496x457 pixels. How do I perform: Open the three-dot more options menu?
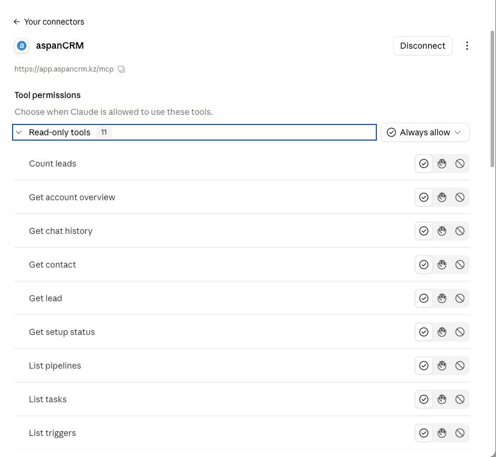467,46
